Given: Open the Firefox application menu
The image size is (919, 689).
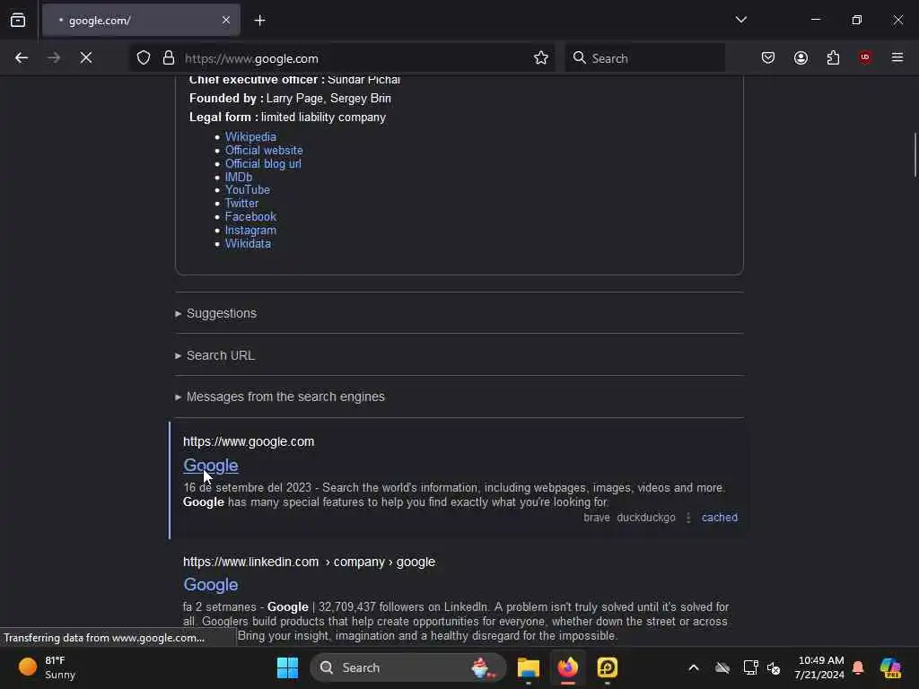Looking at the screenshot, I should coord(897,57).
